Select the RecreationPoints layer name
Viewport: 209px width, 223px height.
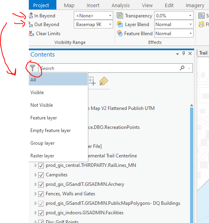click(114, 127)
